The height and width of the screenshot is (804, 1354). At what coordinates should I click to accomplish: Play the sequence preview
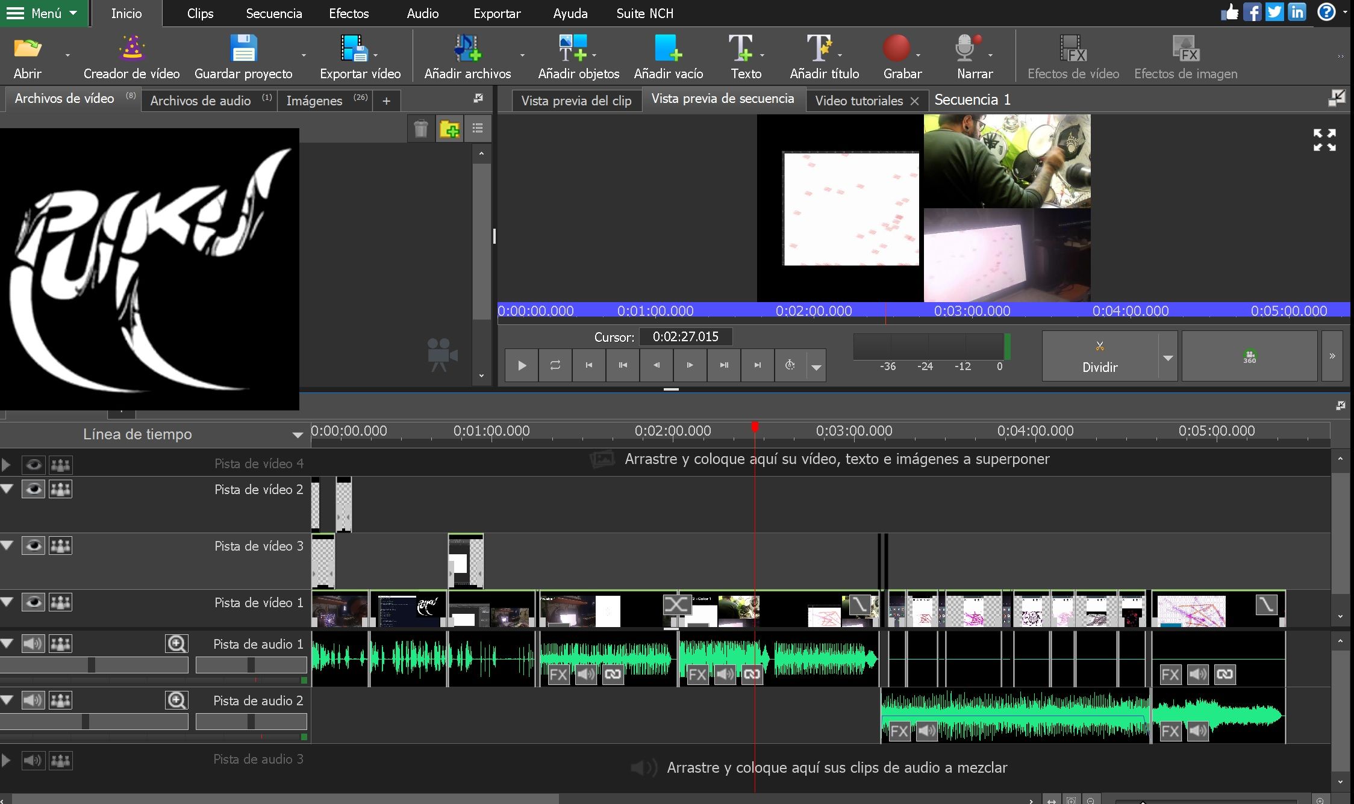click(x=522, y=365)
